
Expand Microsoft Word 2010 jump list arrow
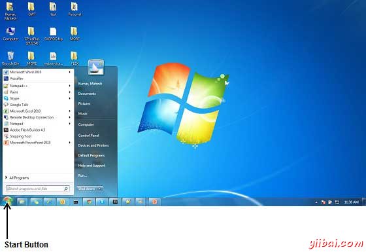(69, 72)
